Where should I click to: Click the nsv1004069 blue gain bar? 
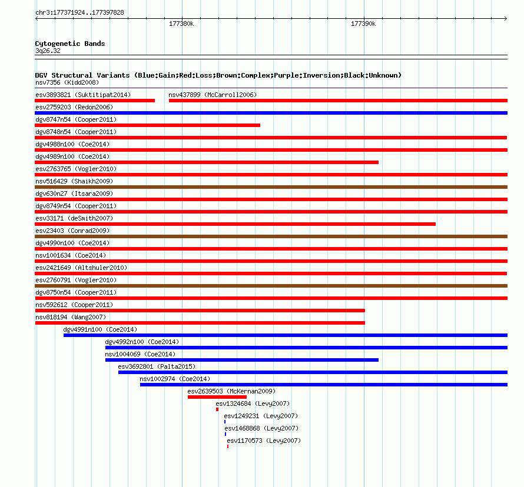coord(242,360)
